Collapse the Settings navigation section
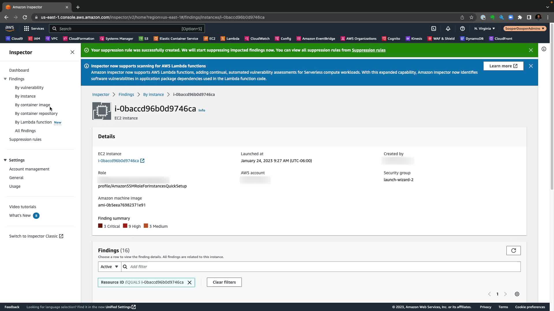Screen dimensions: 554x311 5,160
